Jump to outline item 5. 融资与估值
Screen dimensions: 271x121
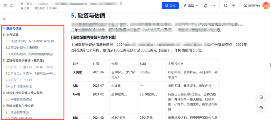click(x=12, y=28)
